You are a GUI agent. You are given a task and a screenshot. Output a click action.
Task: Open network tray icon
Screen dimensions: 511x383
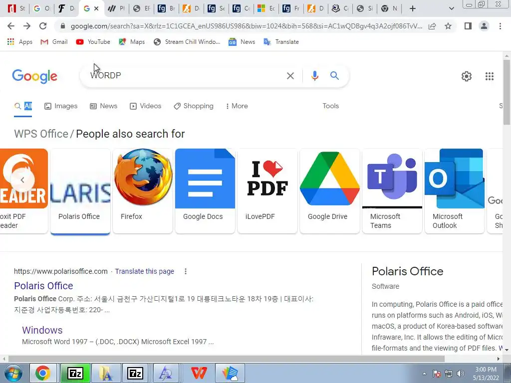click(449, 374)
